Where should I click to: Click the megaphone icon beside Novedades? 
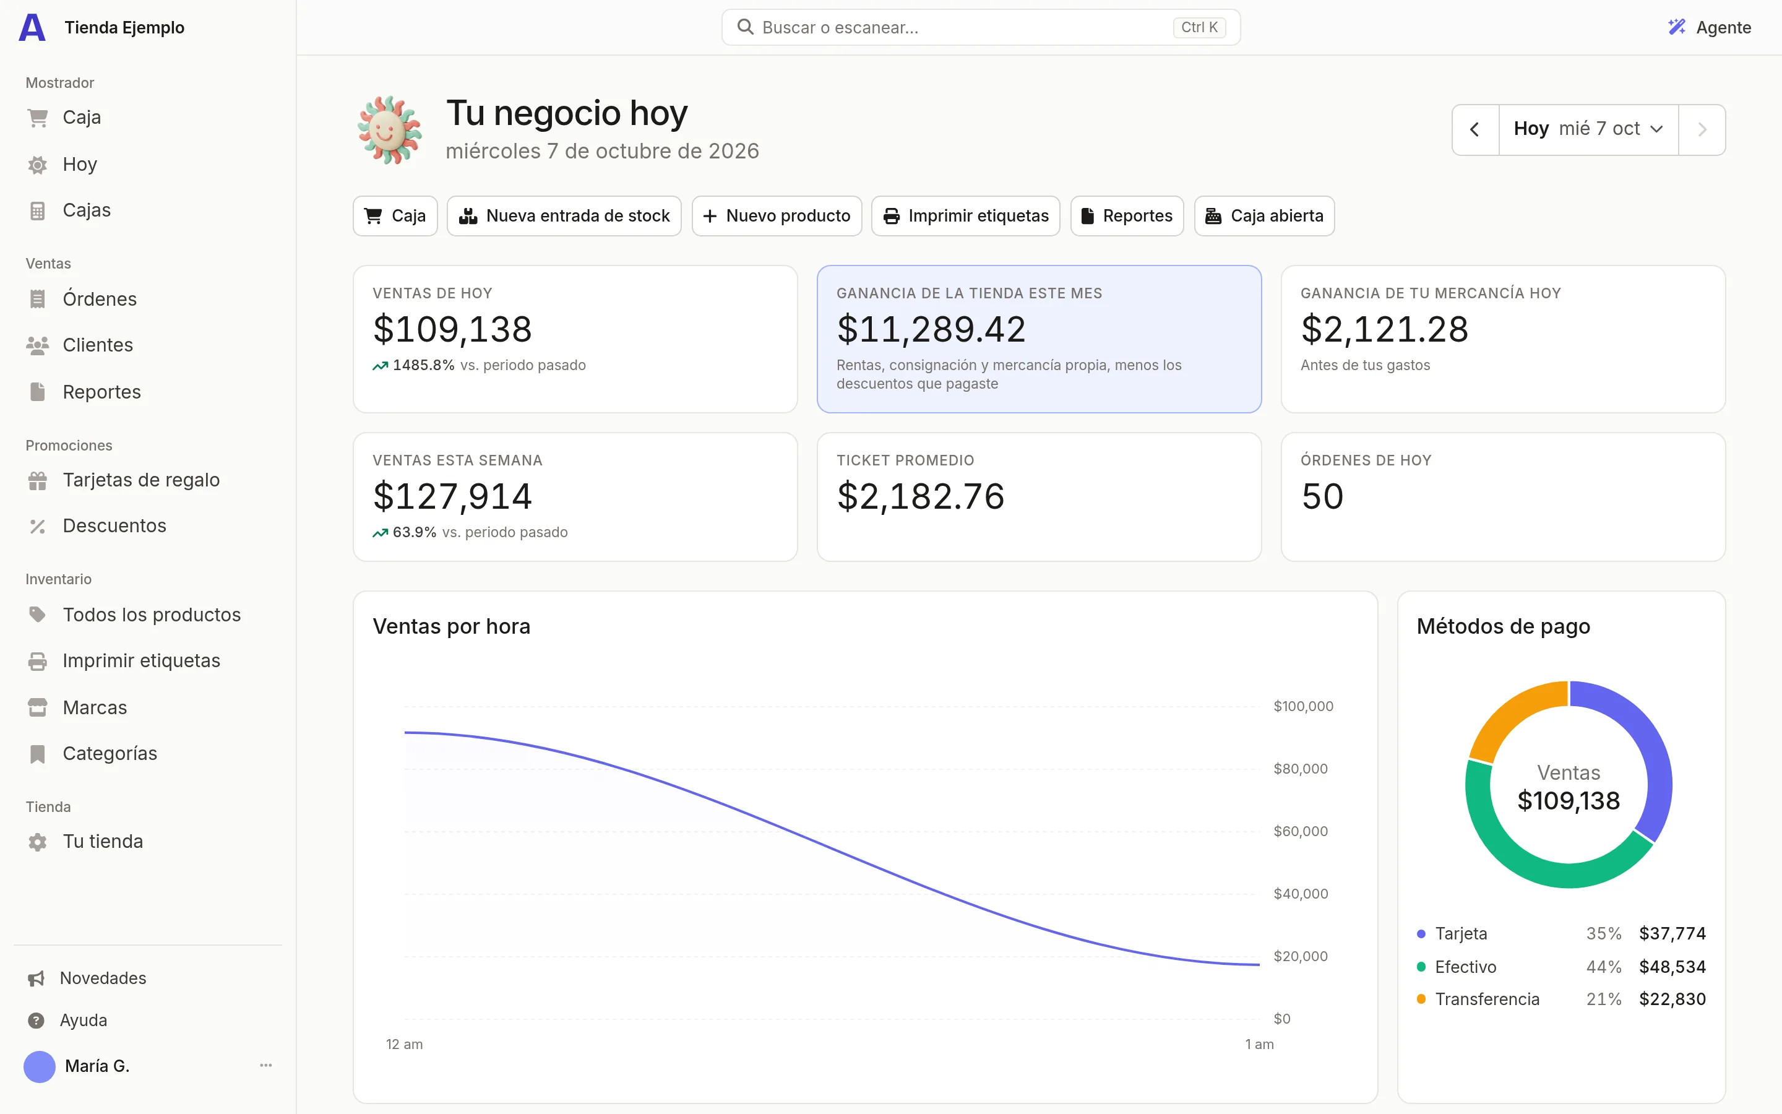[x=36, y=978]
